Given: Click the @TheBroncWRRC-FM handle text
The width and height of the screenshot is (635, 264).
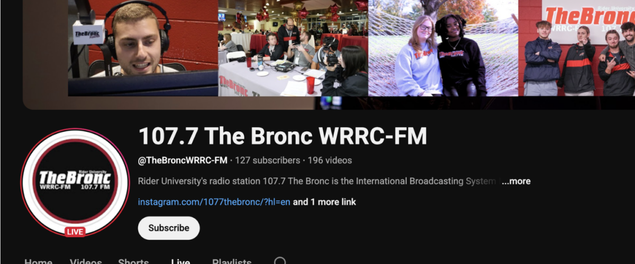Looking at the screenshot, I should pyautogui.click(x=183, y=160).
